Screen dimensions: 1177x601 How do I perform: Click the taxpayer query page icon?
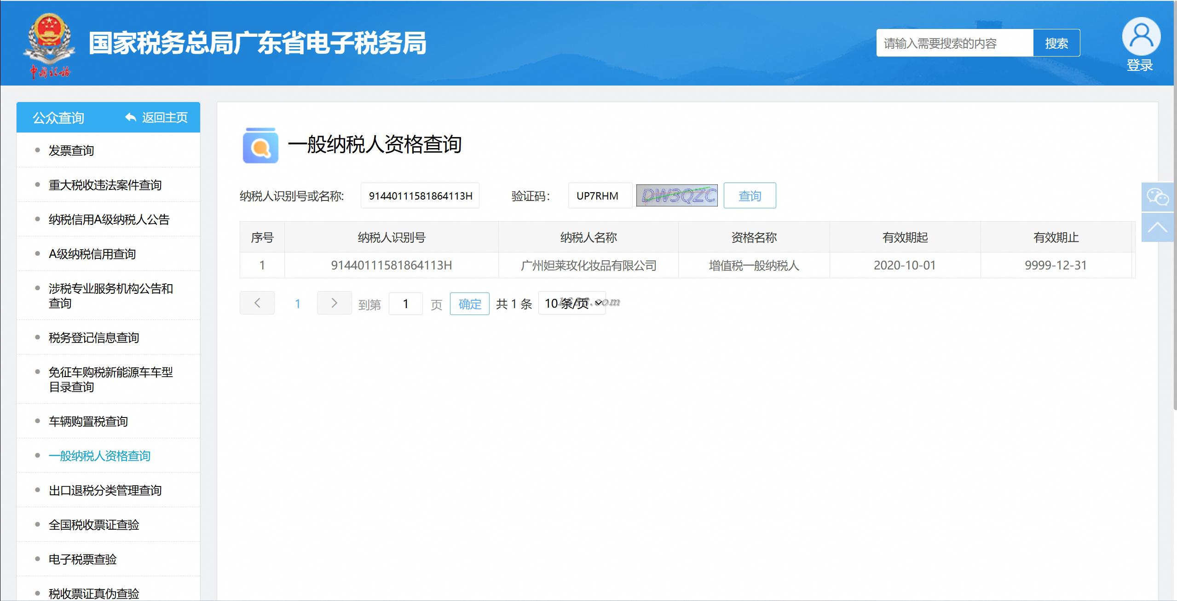(x=260, y=146)
